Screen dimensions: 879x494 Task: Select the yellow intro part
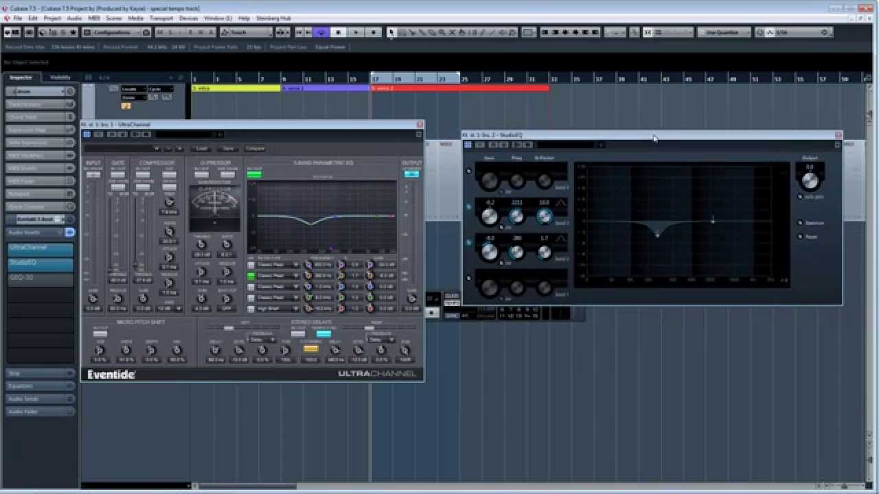(236, 88)
